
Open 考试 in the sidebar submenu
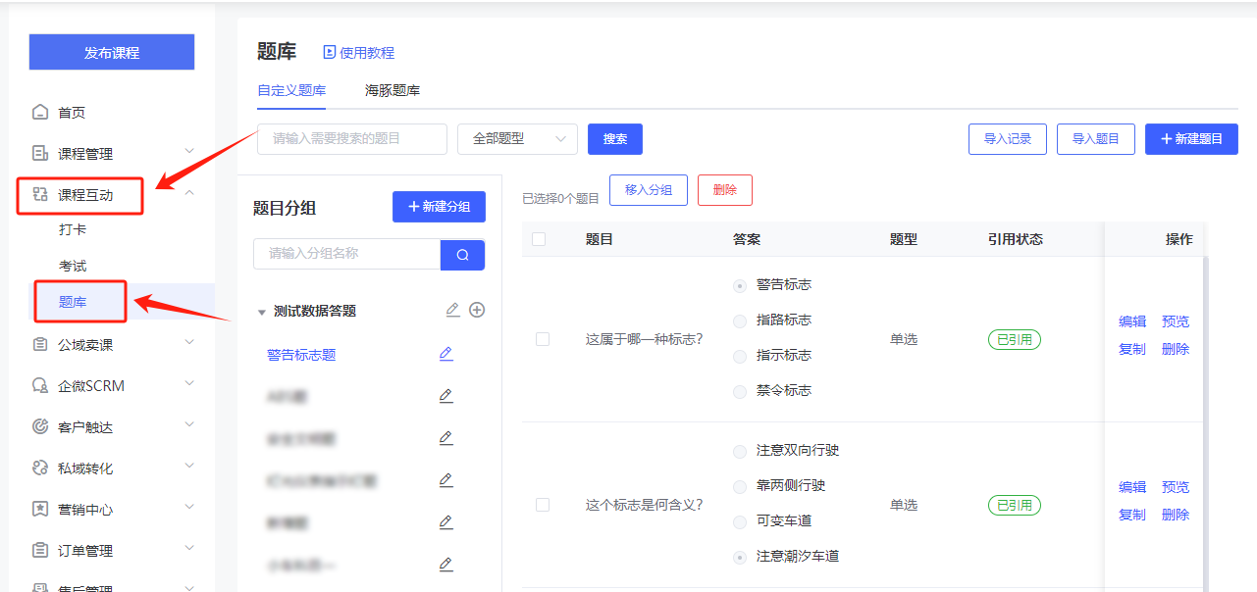(73, 266)
